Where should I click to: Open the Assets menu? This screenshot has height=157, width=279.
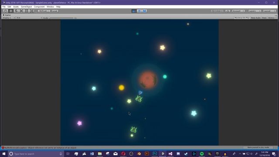click(16, 7)
